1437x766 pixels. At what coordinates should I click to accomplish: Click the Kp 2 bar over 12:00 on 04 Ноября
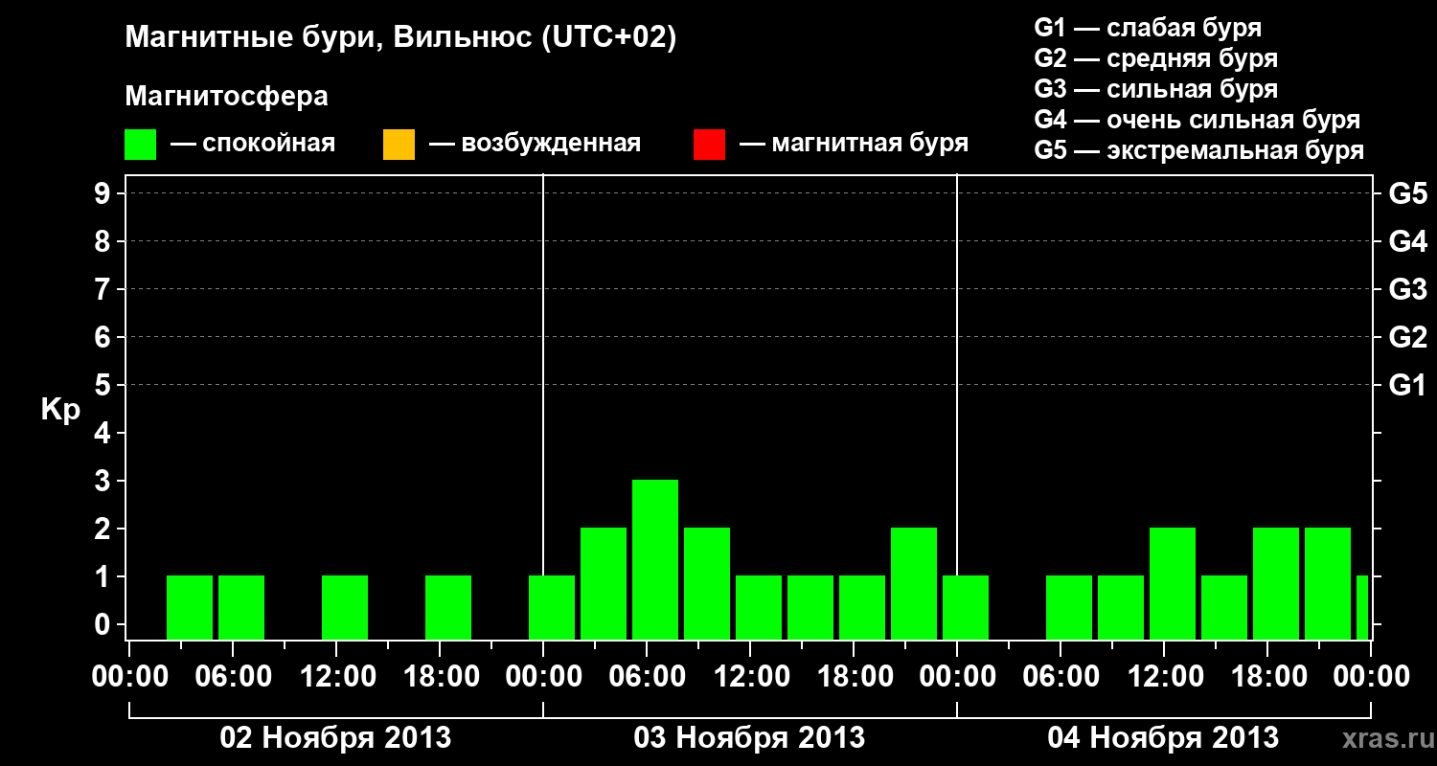(1173, 583)
